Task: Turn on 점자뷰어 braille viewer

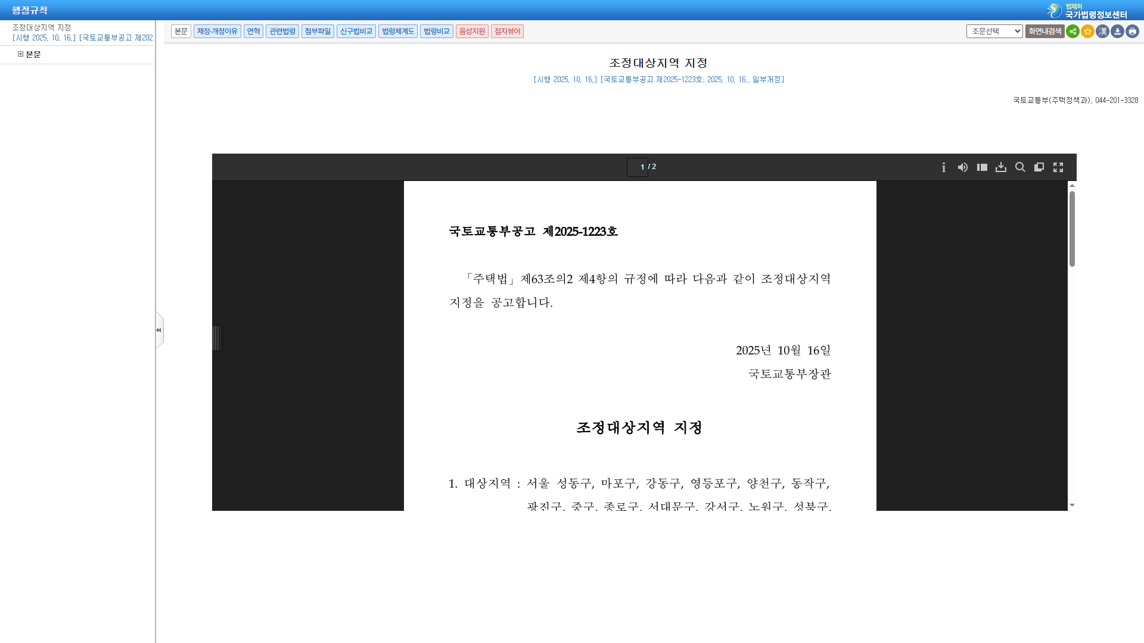Action: [507, 31]
